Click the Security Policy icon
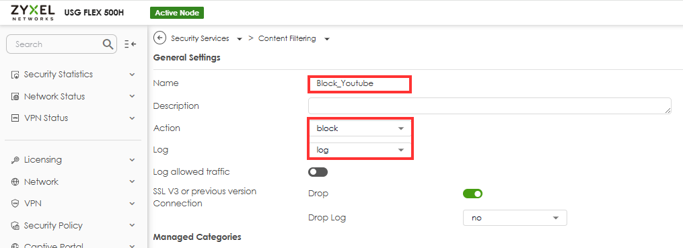This screenshot has height=248, width=683. pos(15,226)
